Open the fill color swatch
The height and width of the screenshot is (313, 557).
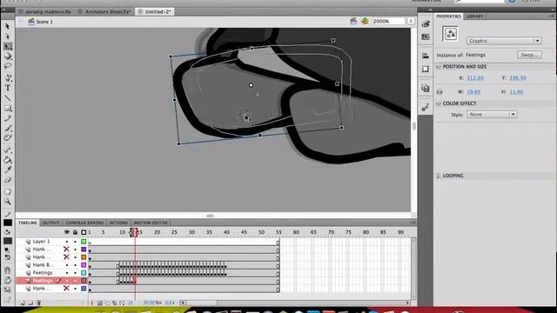click(x=8, y=241)
